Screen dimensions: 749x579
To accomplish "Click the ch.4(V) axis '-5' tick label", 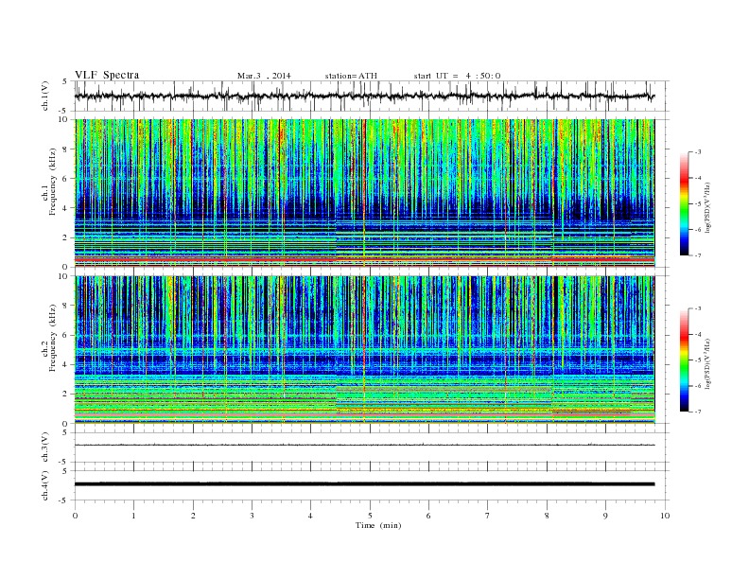I will coord(64,500).
